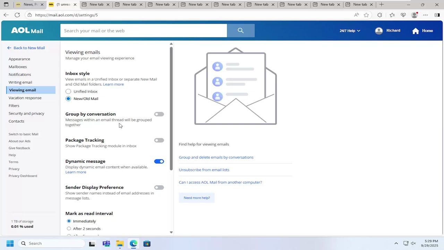Open the Mailboxes settings section

[x=18, y=67]
